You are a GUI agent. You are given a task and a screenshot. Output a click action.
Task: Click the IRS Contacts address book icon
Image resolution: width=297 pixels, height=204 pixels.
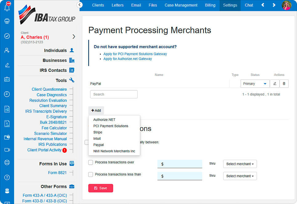[72, 70]
